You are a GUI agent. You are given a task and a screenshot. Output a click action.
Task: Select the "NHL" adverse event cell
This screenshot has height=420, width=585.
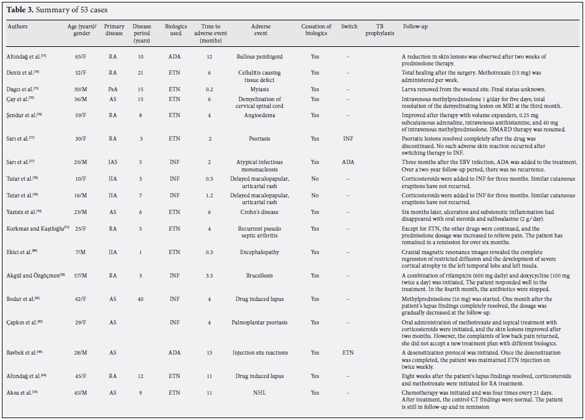(260, 392)
